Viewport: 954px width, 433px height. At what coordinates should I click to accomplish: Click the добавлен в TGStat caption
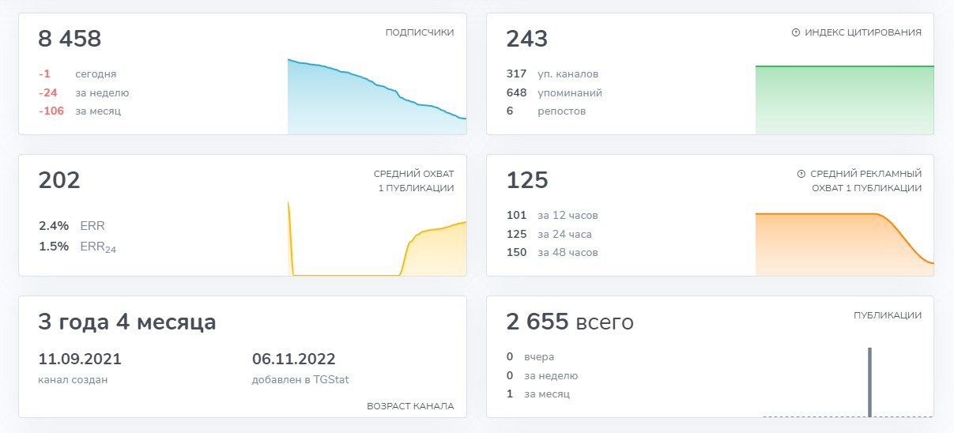click(x=300, y=379)
